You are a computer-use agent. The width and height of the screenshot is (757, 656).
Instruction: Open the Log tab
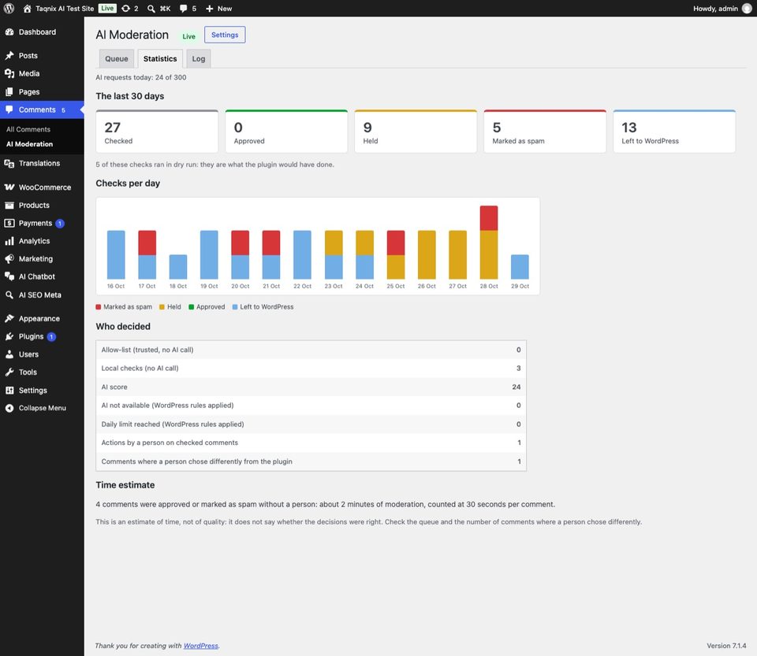[x=199, y=59]
